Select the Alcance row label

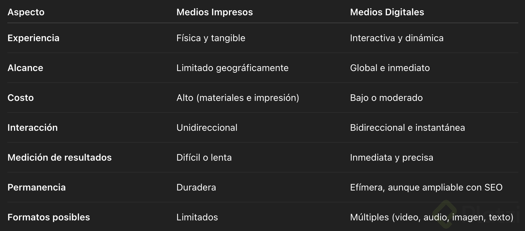click(25, 68)
